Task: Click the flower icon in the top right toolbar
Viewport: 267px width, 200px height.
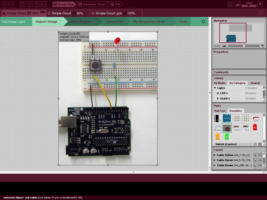Action: tap(260, 4)
